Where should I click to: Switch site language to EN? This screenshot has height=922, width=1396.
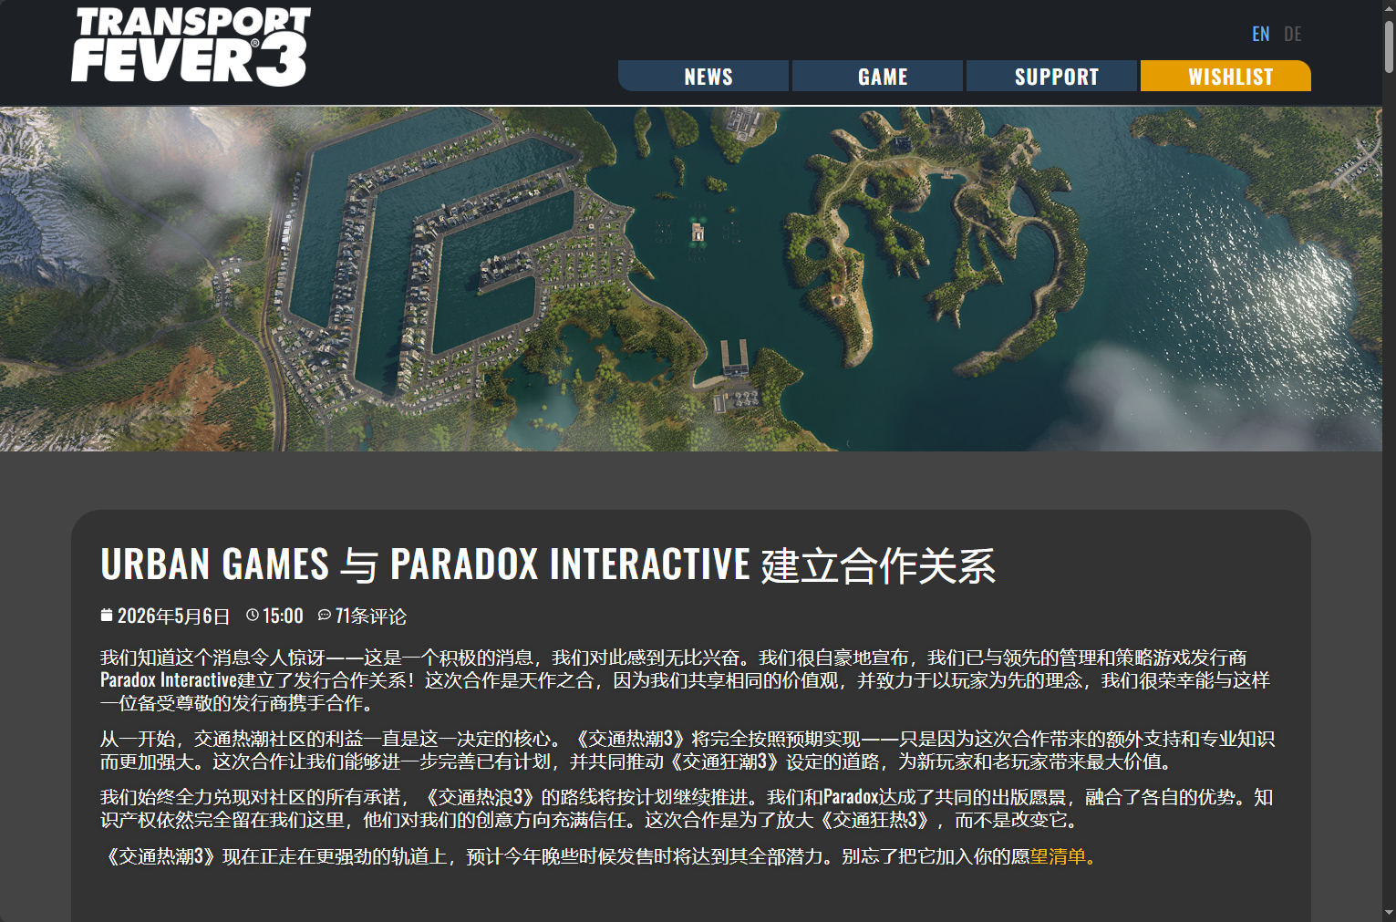pos(1261,34)
